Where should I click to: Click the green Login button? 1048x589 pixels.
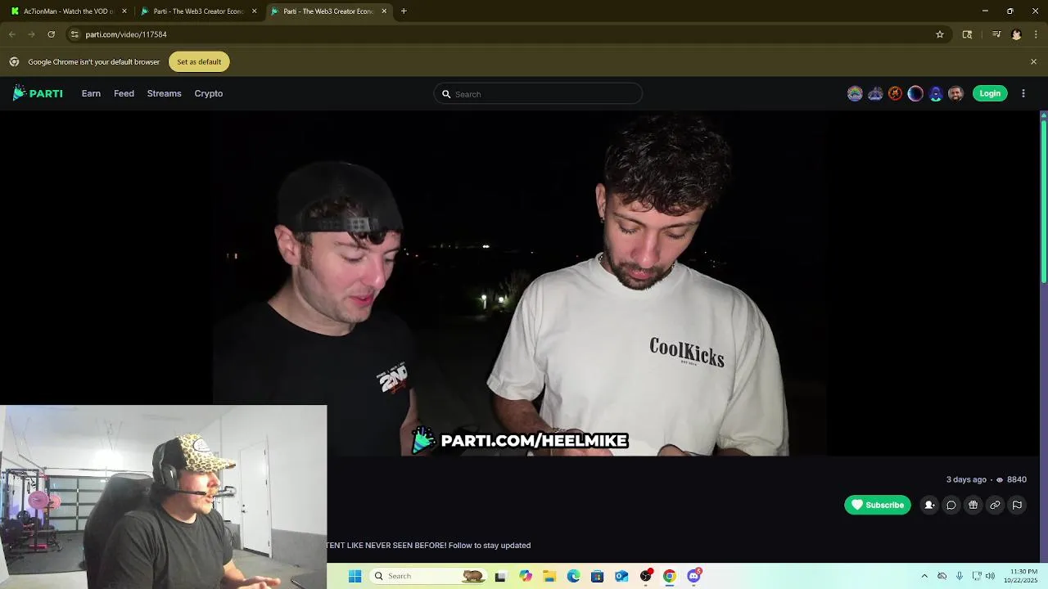[990, 93]
